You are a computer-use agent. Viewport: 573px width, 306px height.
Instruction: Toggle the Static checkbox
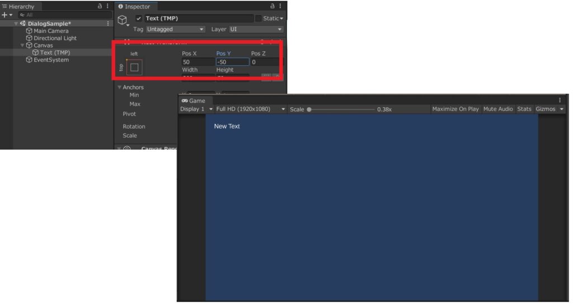point(258,18)
